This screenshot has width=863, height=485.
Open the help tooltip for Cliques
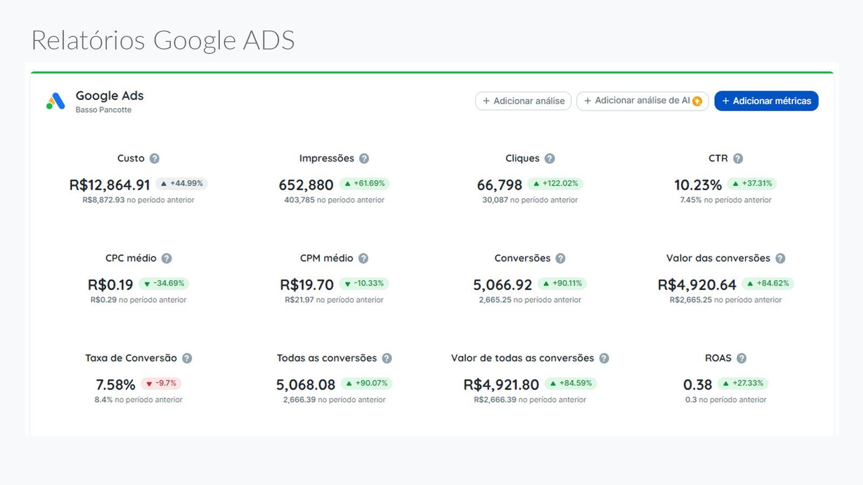pos(550,158)
